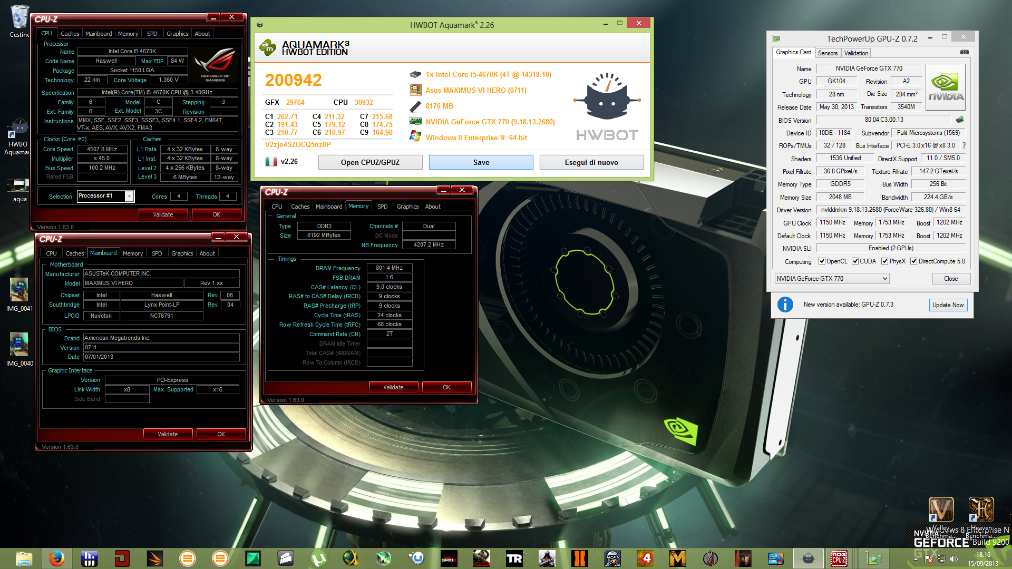Click the DRAM Frequency value 801.4 MHz
The width and height of the screenshot is (1012, 569).
pos(389,268)
